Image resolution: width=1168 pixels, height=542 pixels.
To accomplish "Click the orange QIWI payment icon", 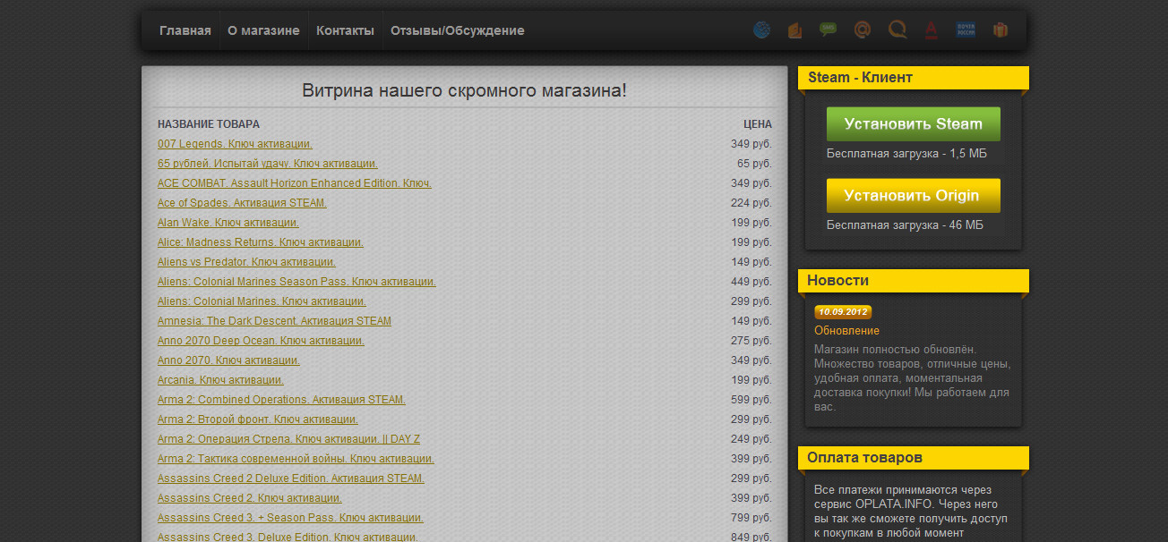I will tap(897, 30).
